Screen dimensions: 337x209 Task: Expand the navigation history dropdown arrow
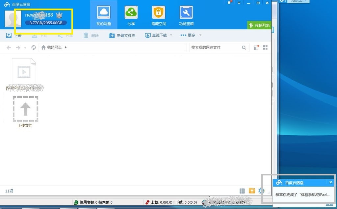click(x=25, y=48)
